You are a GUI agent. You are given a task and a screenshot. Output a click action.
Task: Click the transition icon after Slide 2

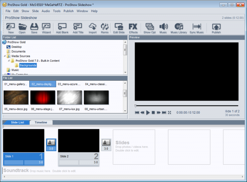[x=106, y=142]
